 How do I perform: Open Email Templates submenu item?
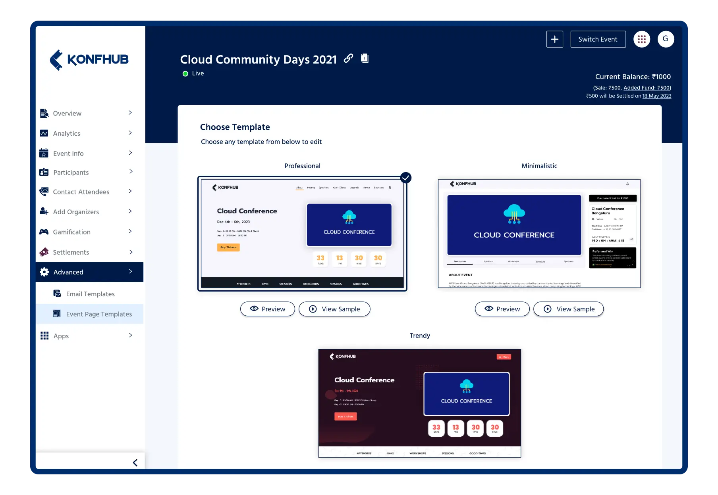(90, 294)
